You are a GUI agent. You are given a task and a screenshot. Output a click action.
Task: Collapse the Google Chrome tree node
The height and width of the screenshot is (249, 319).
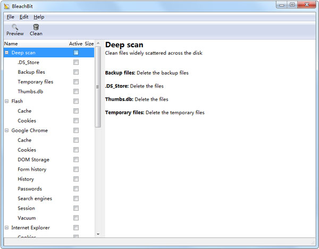[x=7, y=131]
